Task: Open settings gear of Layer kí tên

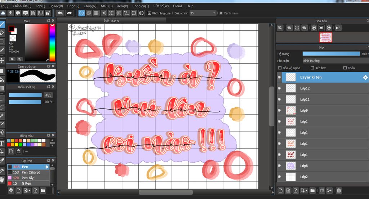Action: [x=365, y=77]
